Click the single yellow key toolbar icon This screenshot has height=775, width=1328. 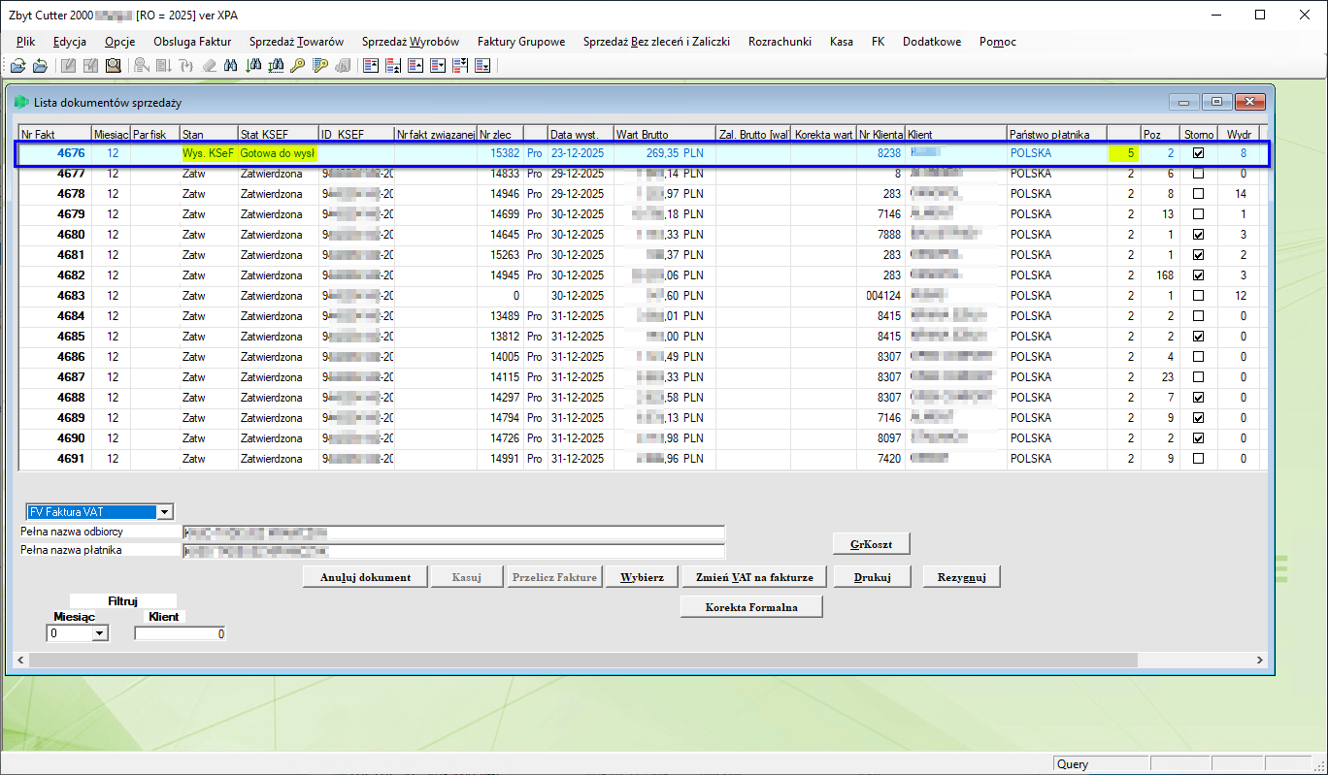click(297, 66)
